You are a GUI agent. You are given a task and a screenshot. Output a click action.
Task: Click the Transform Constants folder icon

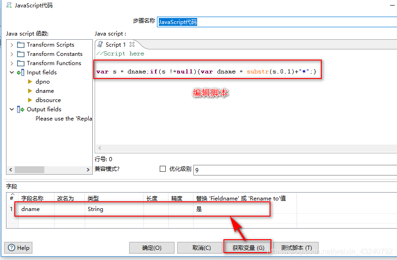coord(20,54)
